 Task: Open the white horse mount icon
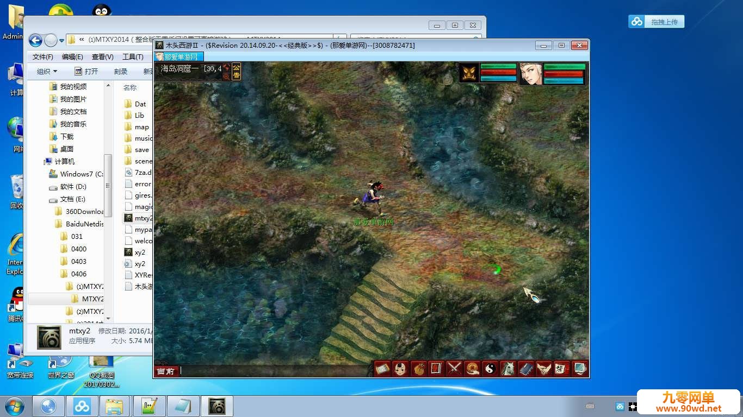point(508,369)
